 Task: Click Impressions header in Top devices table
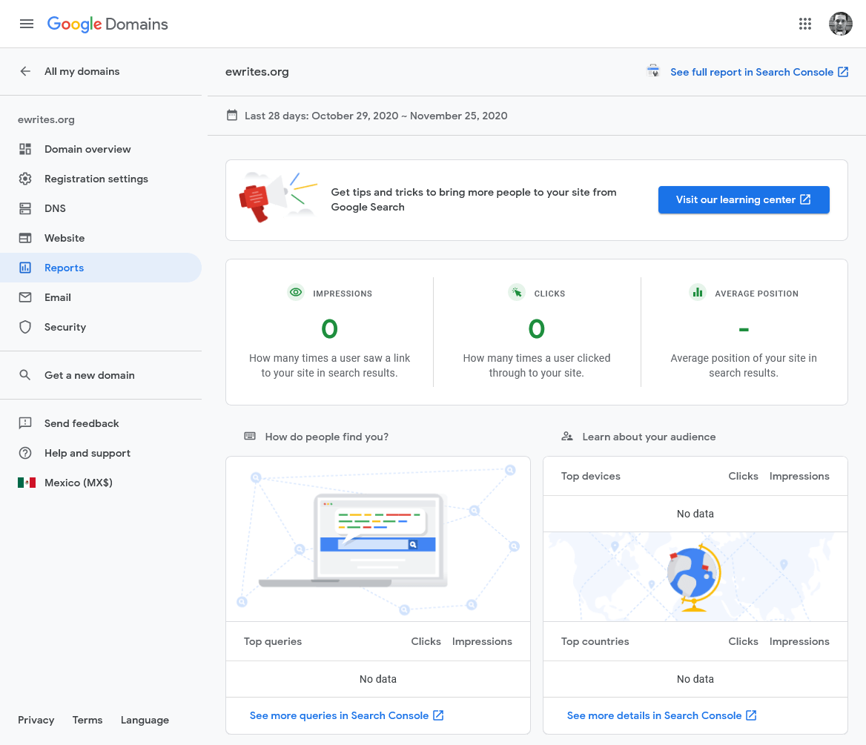(x=799, y=476)
